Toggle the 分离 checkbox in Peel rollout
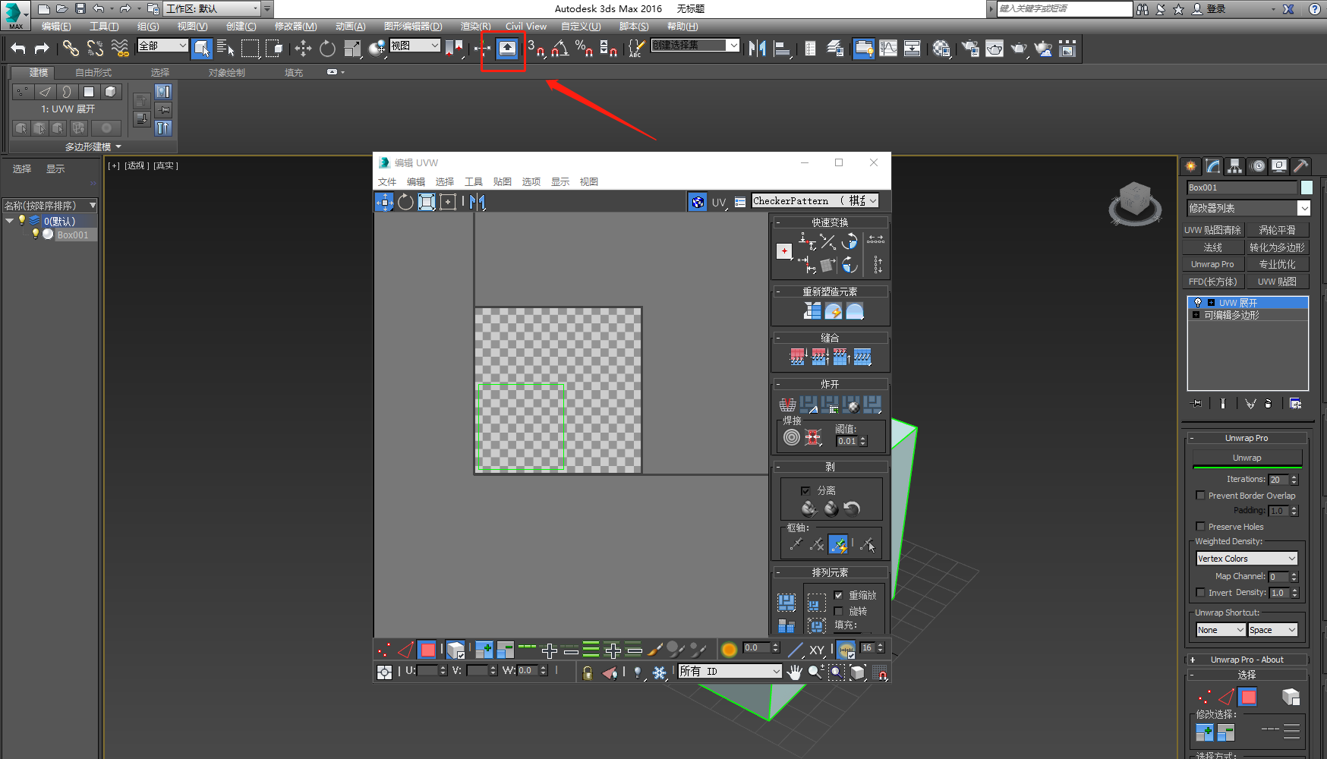1327x759 pixels. [x=805, y=490]
